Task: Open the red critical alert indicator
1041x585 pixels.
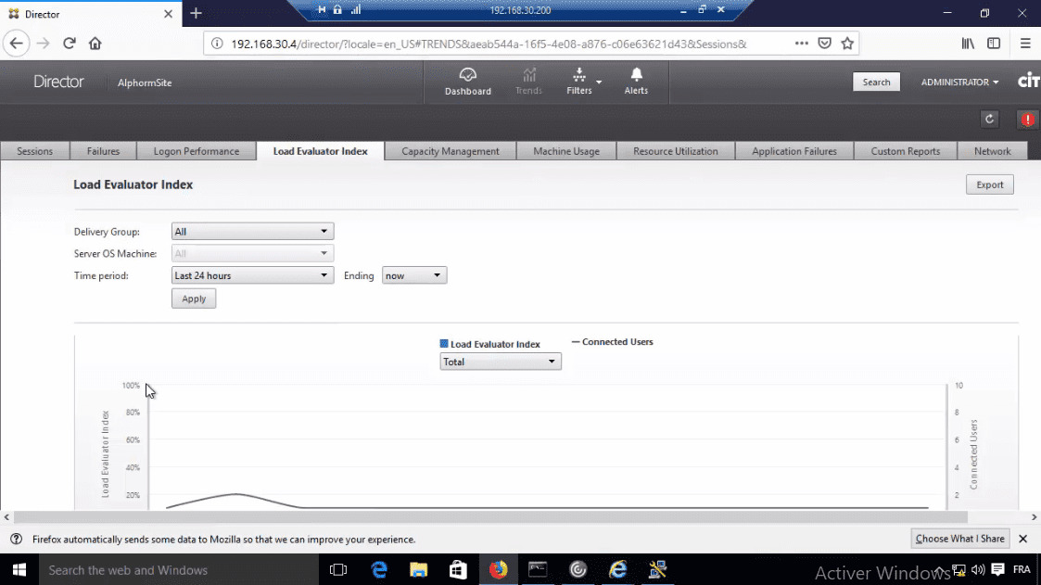Action: click(1027, 119)
